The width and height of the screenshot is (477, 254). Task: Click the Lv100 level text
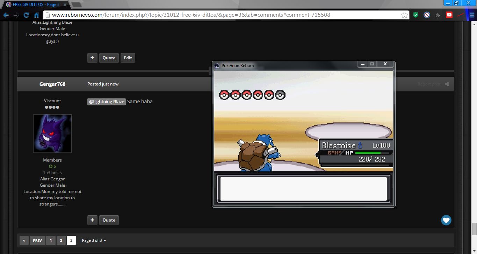click(x=381, y=145)
